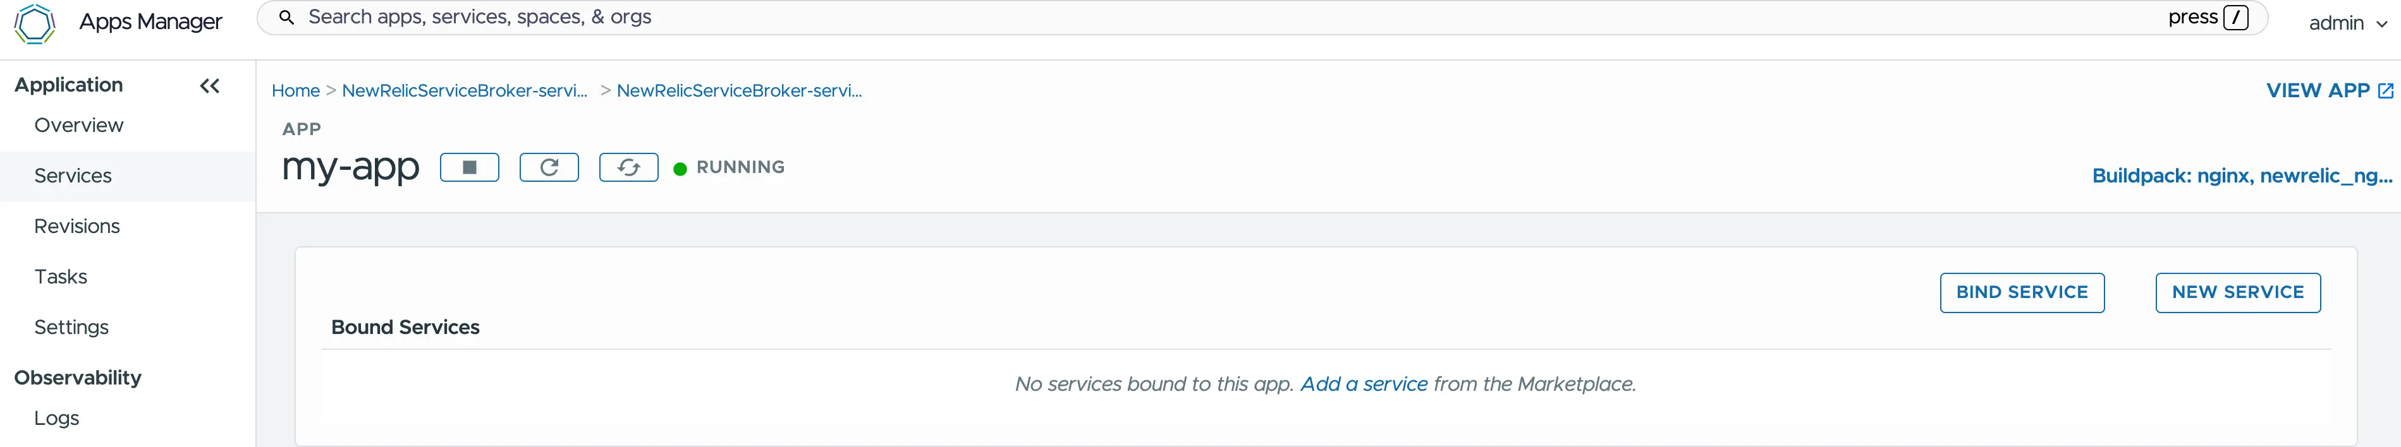This screenshot has height=447, width=2401.
Task: Select Services in the sidebar
Action: click(x=73, y=176)
